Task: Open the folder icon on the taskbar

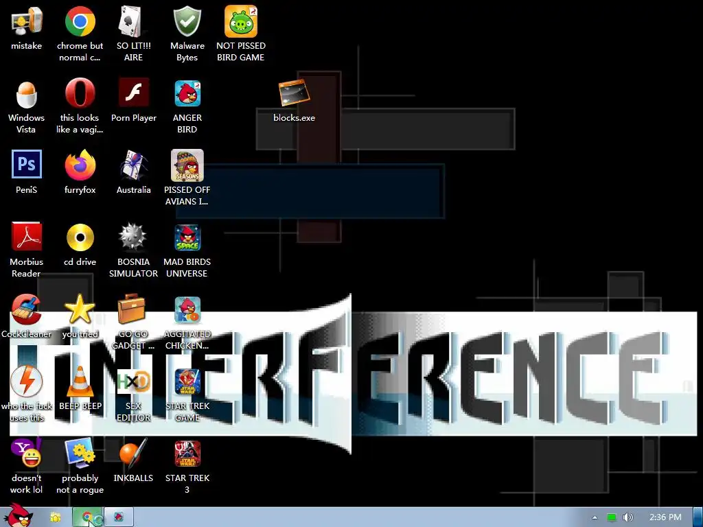Action: [x=55, y=517]
